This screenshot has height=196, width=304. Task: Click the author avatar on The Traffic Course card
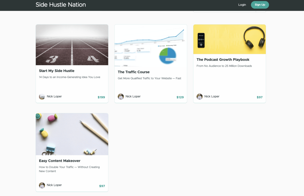pyautogui.click(x=121, y=97)
